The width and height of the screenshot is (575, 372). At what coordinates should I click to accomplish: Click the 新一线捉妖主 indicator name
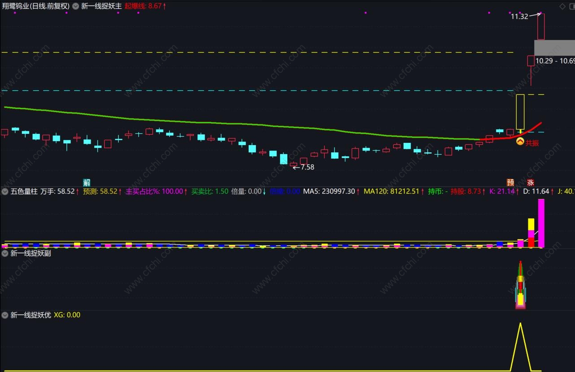[x=101, y=6]
